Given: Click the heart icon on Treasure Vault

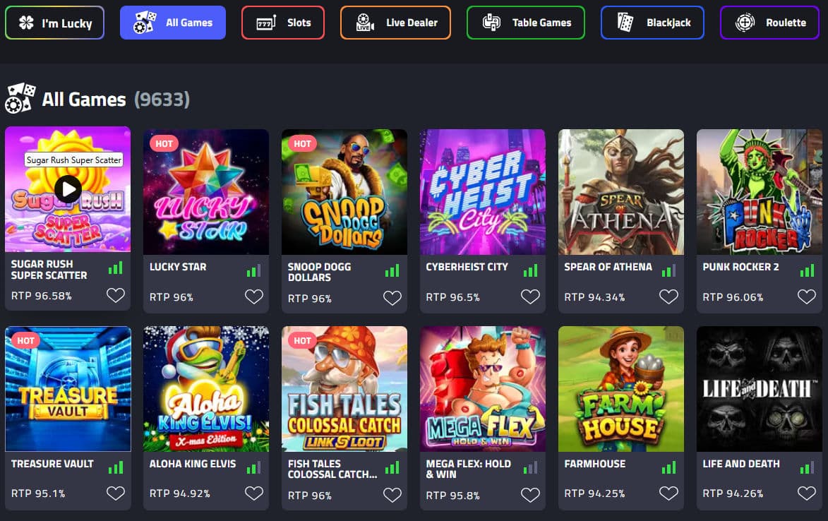Looking at the screenshot, I should pos(116,493).
